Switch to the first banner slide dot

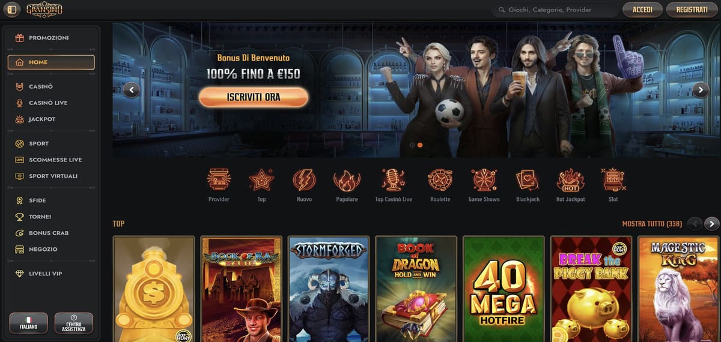(x=412, y=145)
